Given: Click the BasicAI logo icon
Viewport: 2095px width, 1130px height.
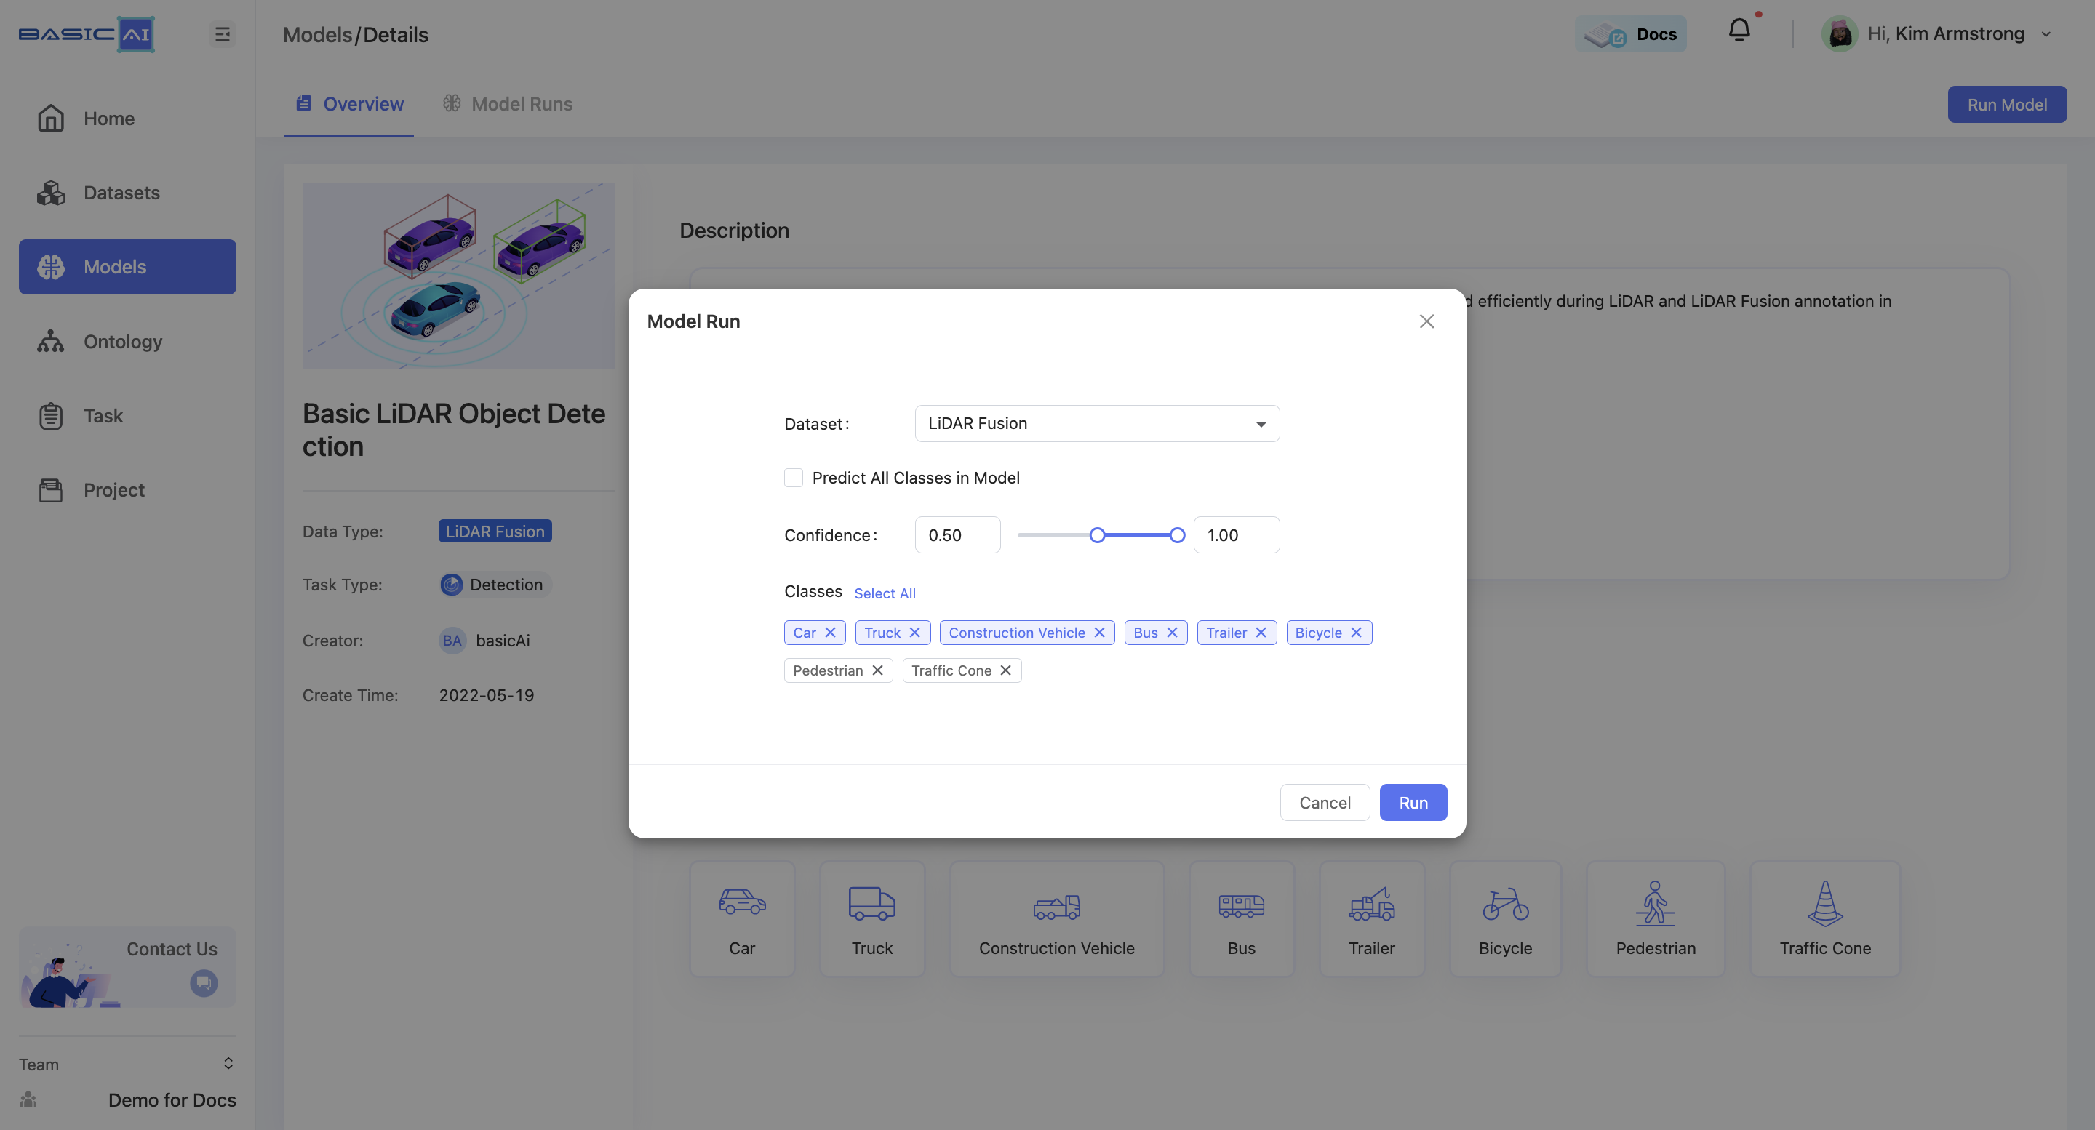Looking at the screenshot, I should click(87, 32).
